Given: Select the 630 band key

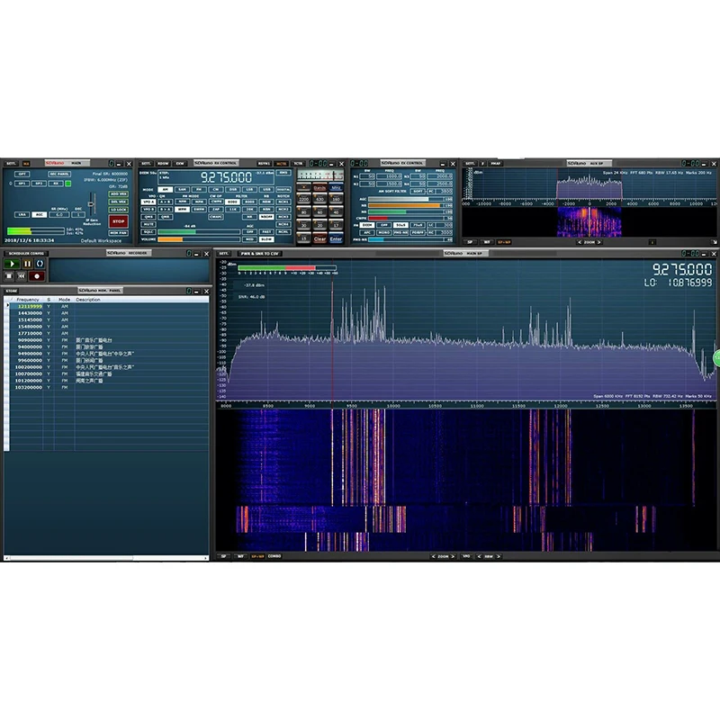Looking at the screenshot, I should point(319,199).
